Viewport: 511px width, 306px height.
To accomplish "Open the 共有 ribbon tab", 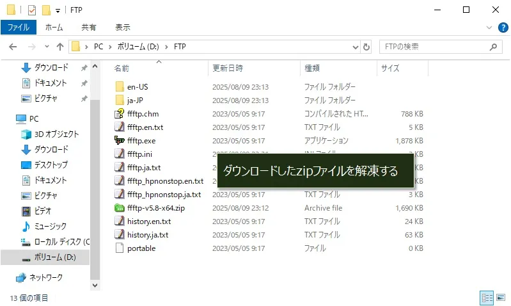I will 89,28.
